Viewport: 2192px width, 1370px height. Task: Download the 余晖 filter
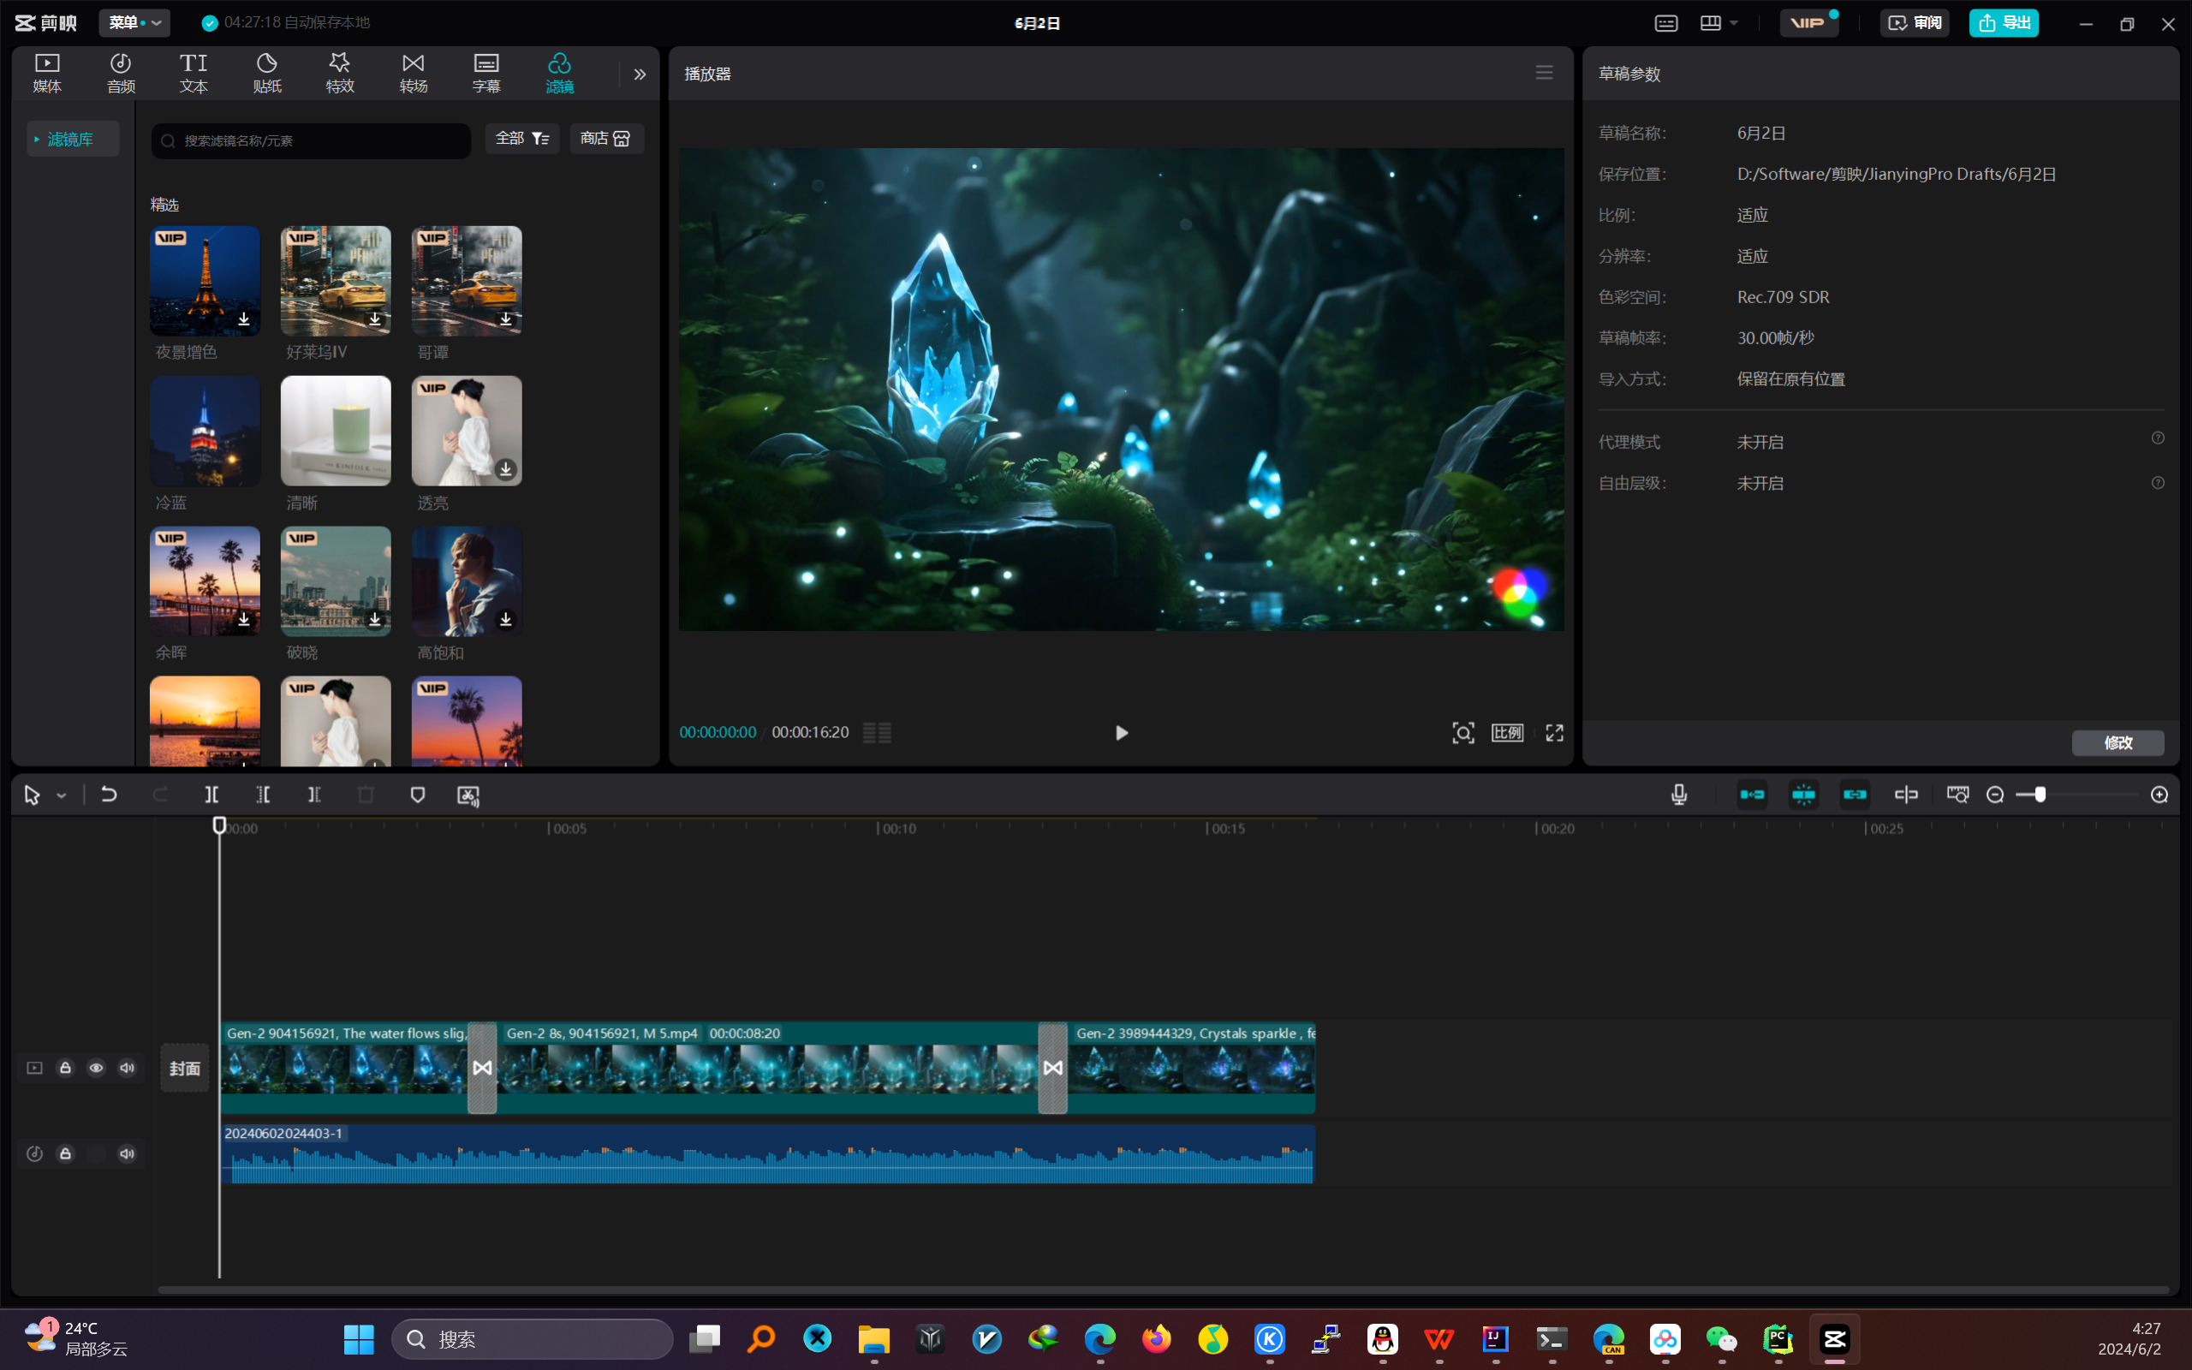tap(244, 619)
